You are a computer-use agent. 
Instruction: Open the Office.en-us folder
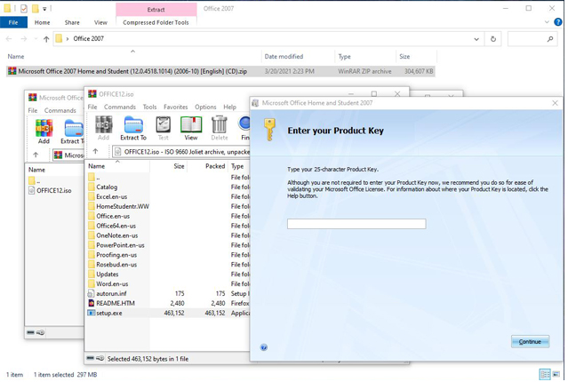coord(113,216)
